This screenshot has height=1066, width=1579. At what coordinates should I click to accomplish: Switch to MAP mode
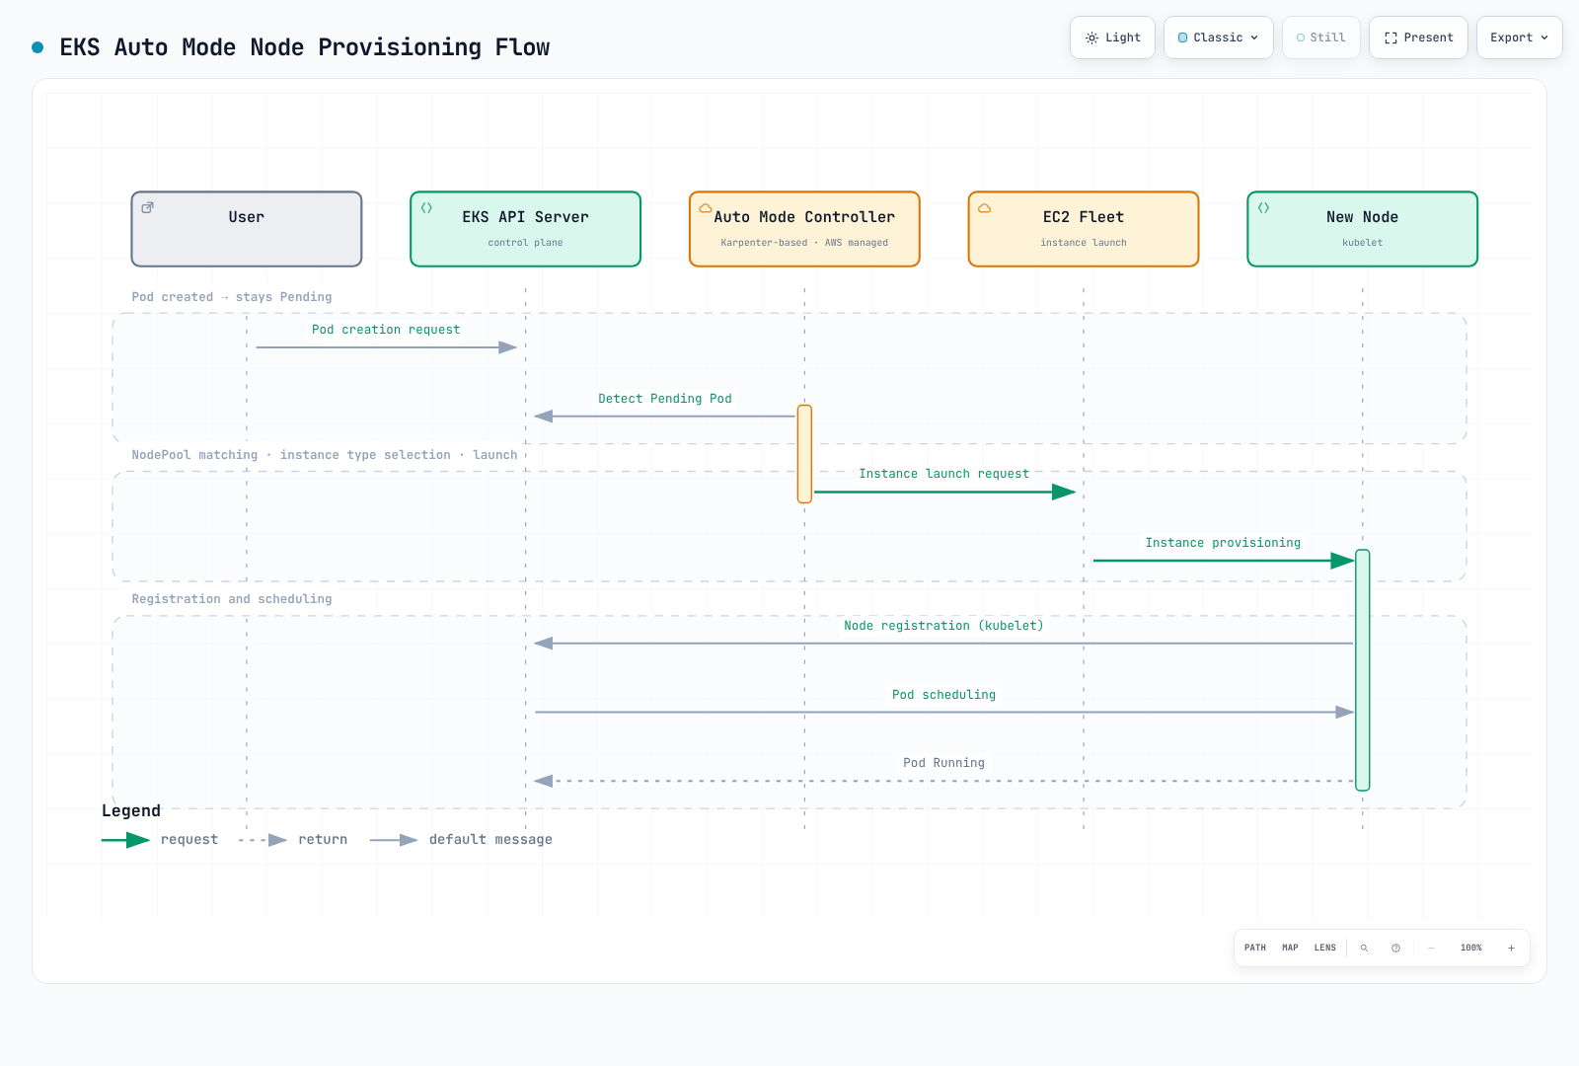pos(1290,948)
